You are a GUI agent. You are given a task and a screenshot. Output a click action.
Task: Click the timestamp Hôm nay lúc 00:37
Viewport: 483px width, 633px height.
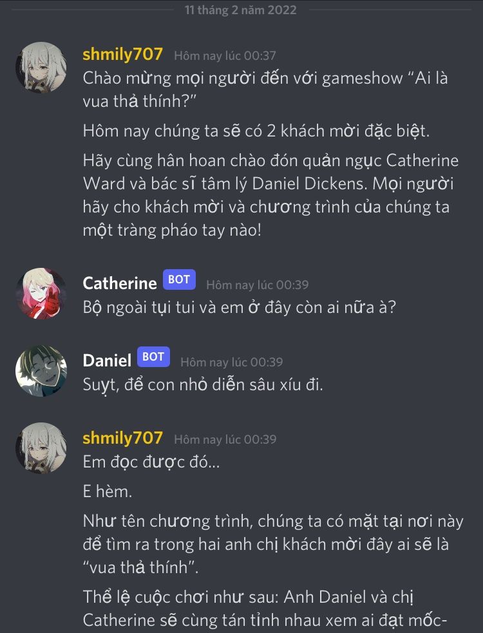click(225, 56)
